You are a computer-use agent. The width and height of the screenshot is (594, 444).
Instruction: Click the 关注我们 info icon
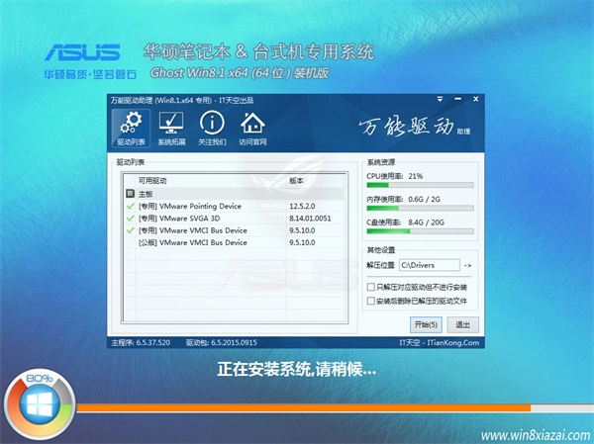[211, 129]
